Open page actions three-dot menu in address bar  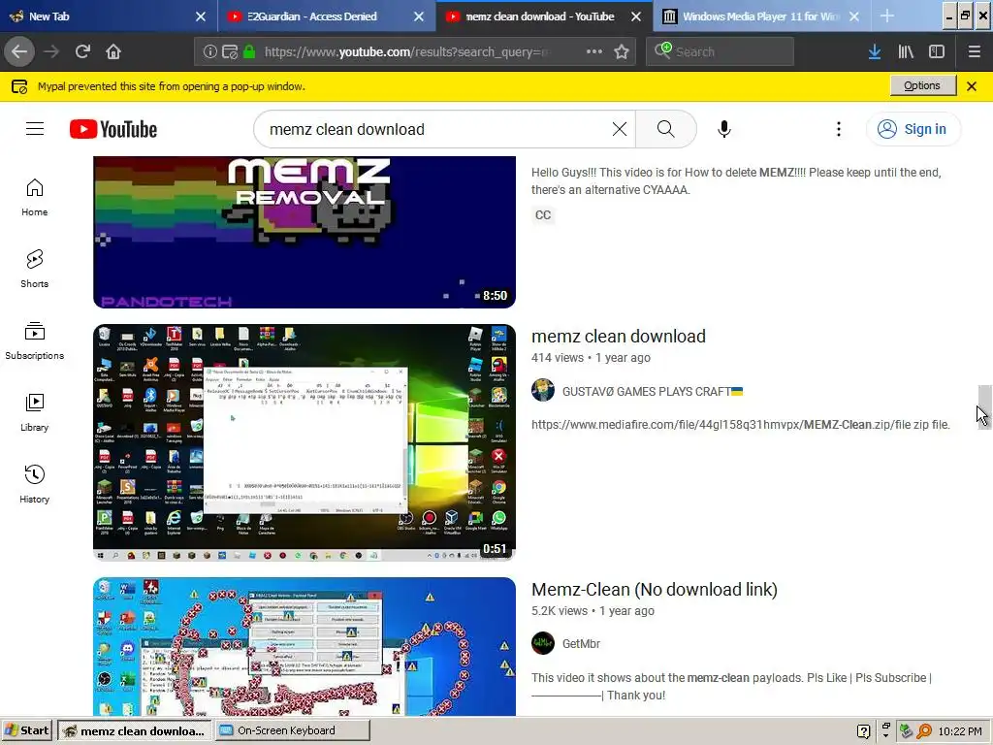click(594, 51)
